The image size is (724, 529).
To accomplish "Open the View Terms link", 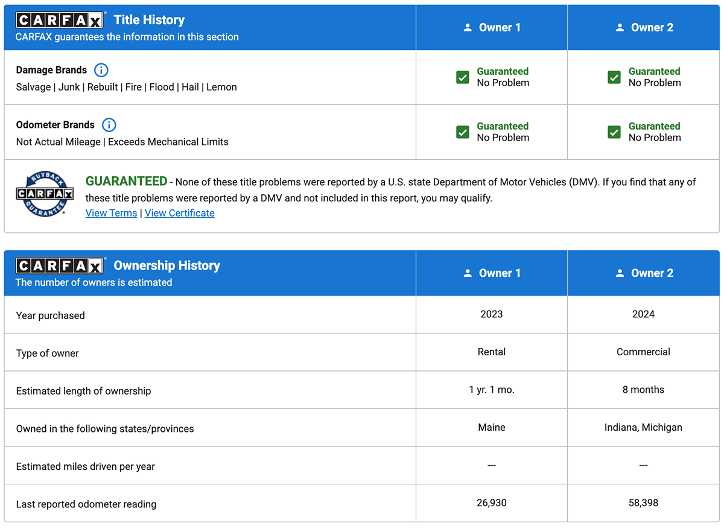I will coord(111,213).
